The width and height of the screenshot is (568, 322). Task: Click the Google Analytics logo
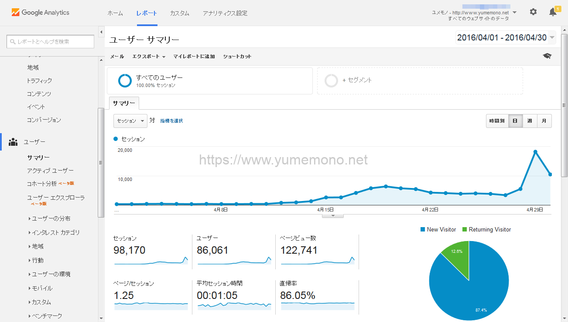pyautogui.click(x=40, y=13)
